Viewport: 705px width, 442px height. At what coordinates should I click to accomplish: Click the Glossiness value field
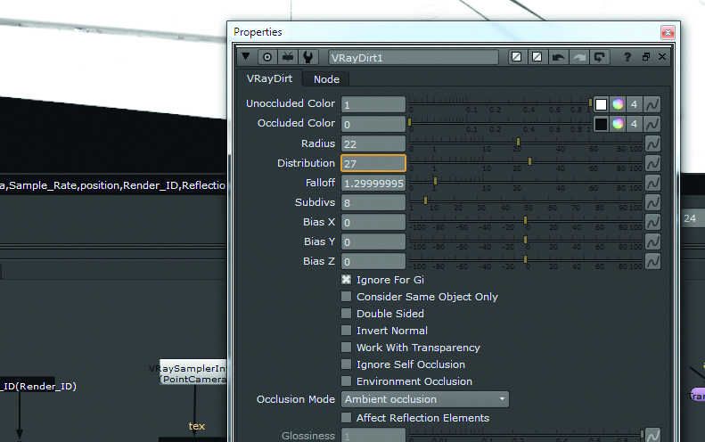pos(373,435)
